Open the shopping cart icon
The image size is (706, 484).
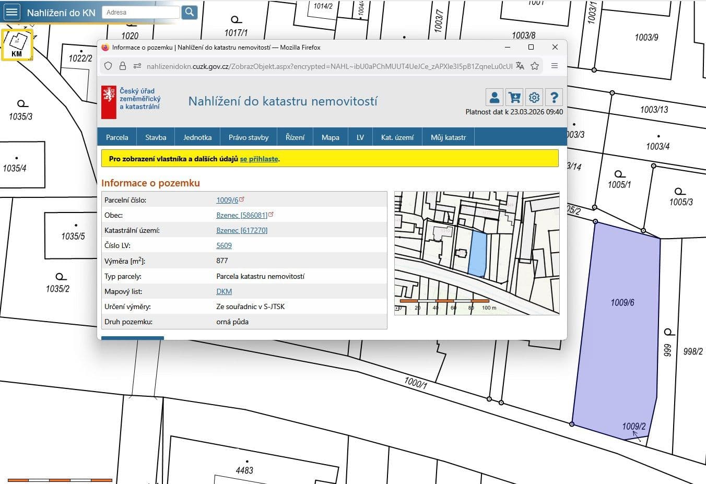pyautogui.click(x=514, y=97)
